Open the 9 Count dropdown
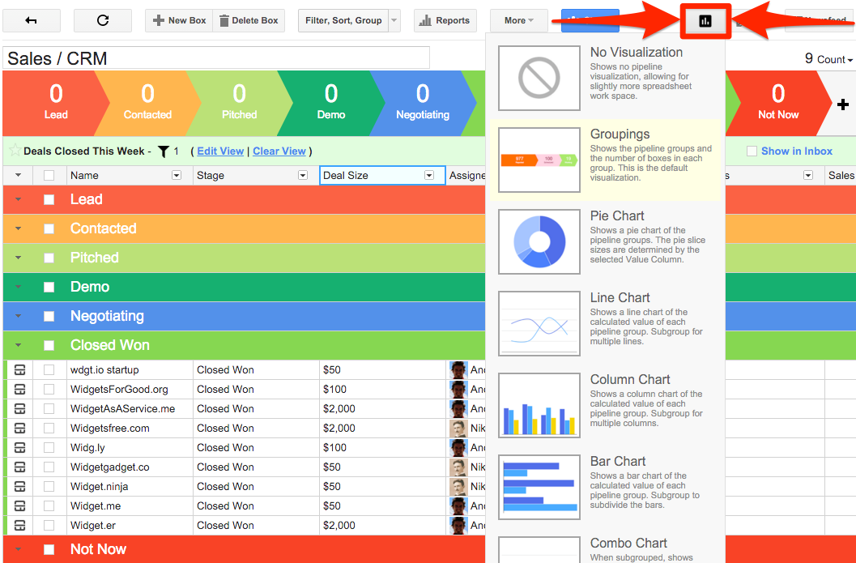The image size is (856, 563). 828,59
